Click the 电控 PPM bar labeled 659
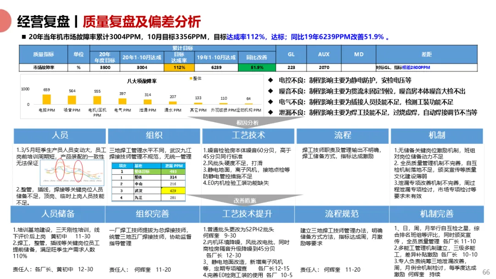Image resolution: width=496 pixels, height=279 pixels. coord(46,99)
